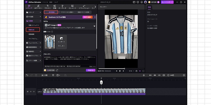Click the 分割 split tool
The height and width of the screenshot is (105, 211).
[44, 75]
